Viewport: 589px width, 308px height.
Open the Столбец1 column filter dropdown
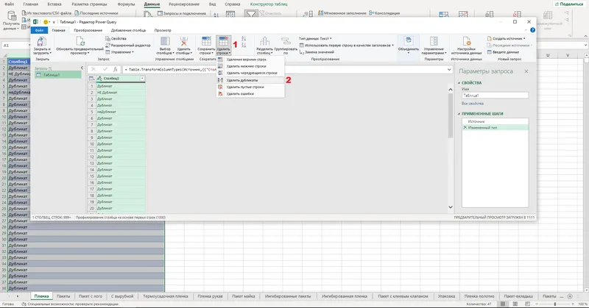click(141, 78)
